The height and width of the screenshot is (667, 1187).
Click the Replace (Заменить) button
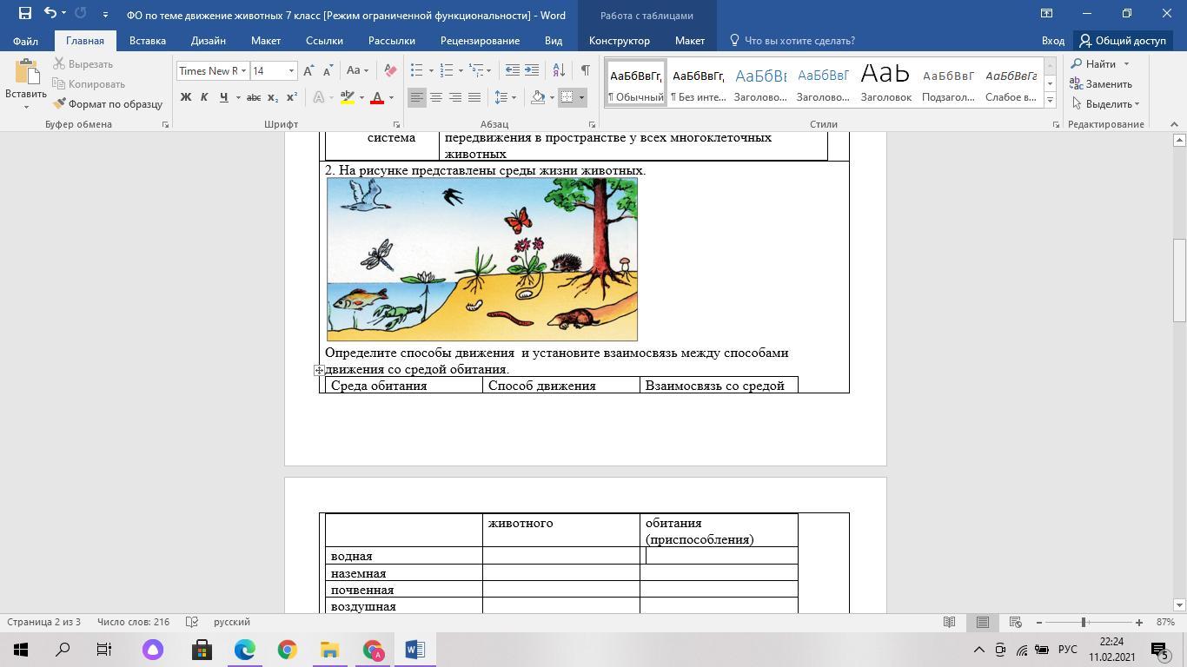[x=1101, y=84]
